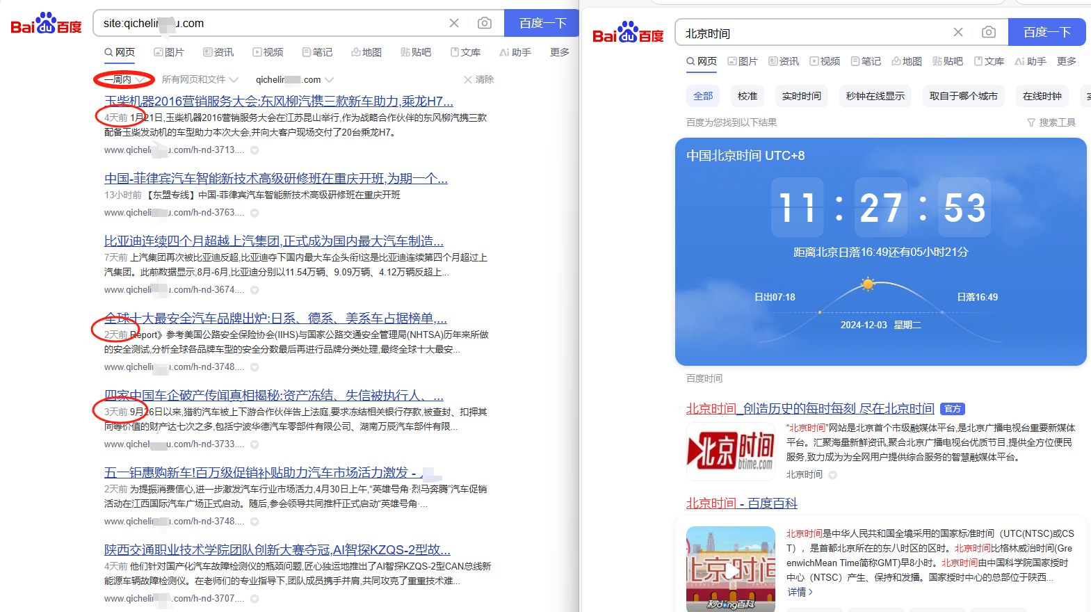Viewport: 1091px width, 612px height.
Task: Select the 网页 tab in the right window
Action: 702,61
